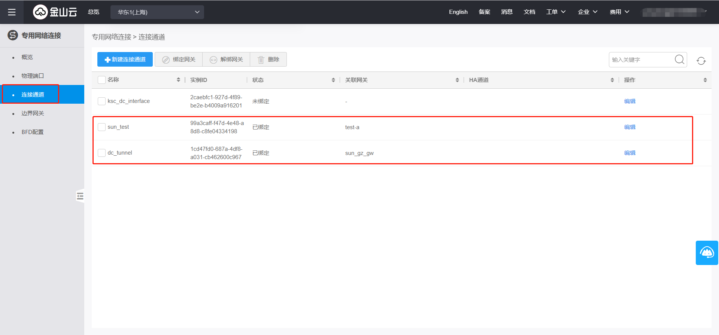Toggle the select-all checkbox in header

click(101, 80)
